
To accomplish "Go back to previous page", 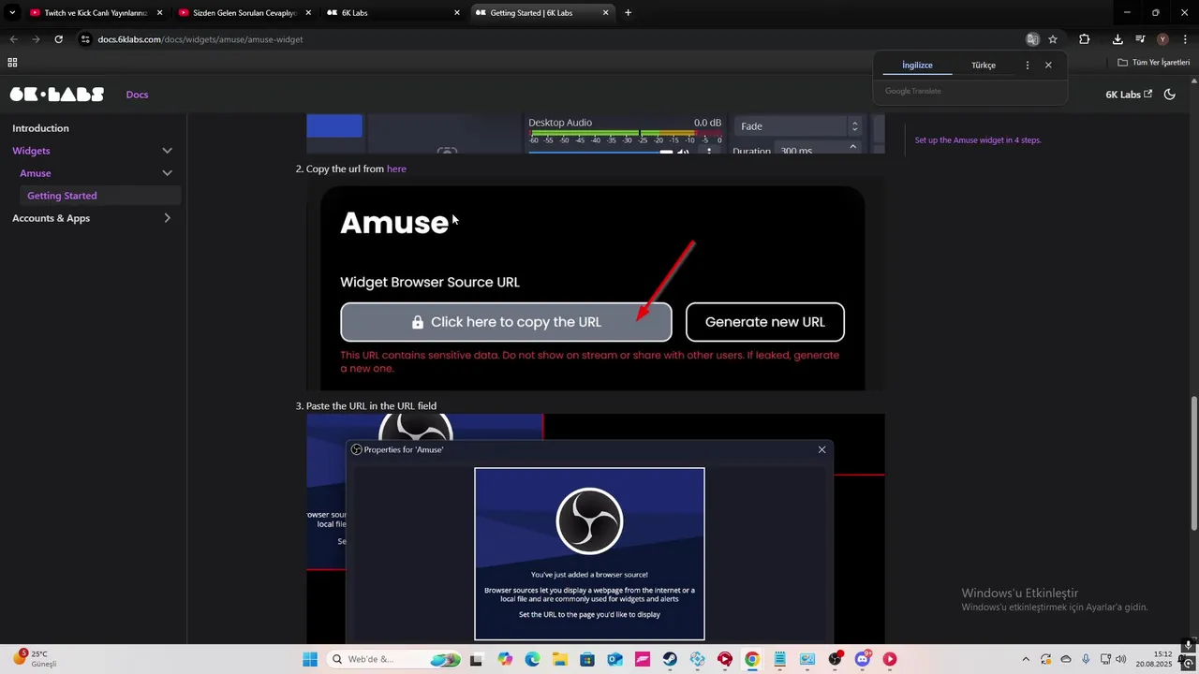I will click(x=13, y=39).
